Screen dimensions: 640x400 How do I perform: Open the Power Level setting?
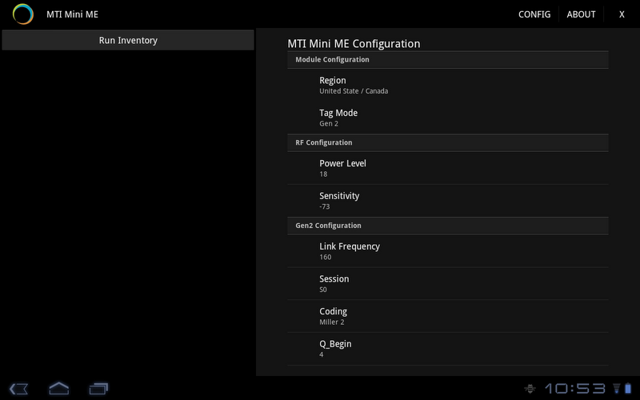pyautogui.click(x=448, y=168)
